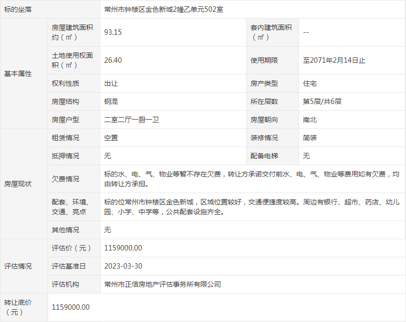Select the 出让 value in 权利性质 row
The image size is (406, 322).
(111, 83)
